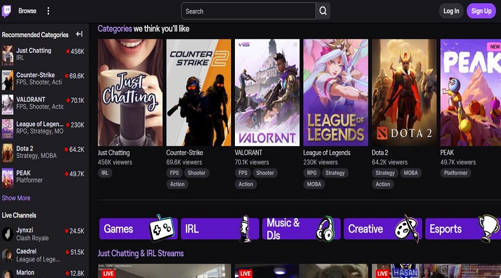501x278 pixels.
Task: Click Action tag under Dota 2
Action: pos(383,184)
